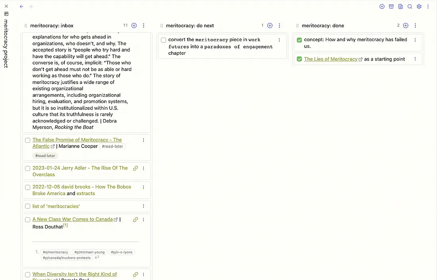This screenshot has height=280, width=437.
Task: Check the False Promise of Meritocracy card
Action: [28, 140]
